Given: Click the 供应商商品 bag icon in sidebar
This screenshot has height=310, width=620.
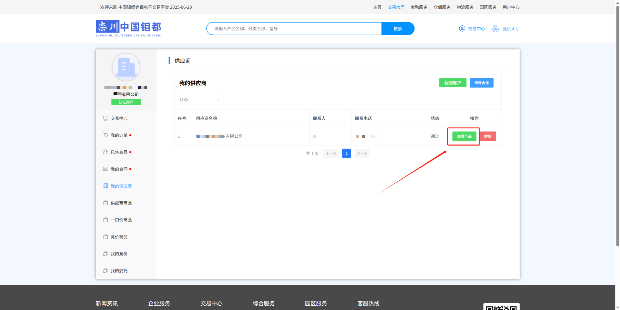Looking at the screenshot, I should click(x=105, y=203).
